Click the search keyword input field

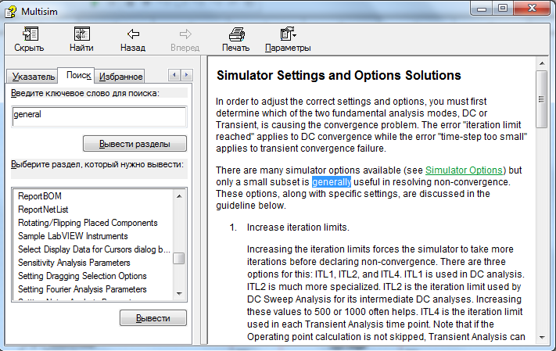[x=99, y=114]
